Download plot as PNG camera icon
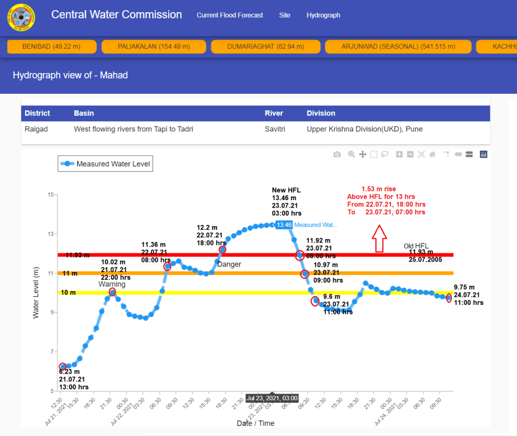517x436 pixels. click(337, 154)
